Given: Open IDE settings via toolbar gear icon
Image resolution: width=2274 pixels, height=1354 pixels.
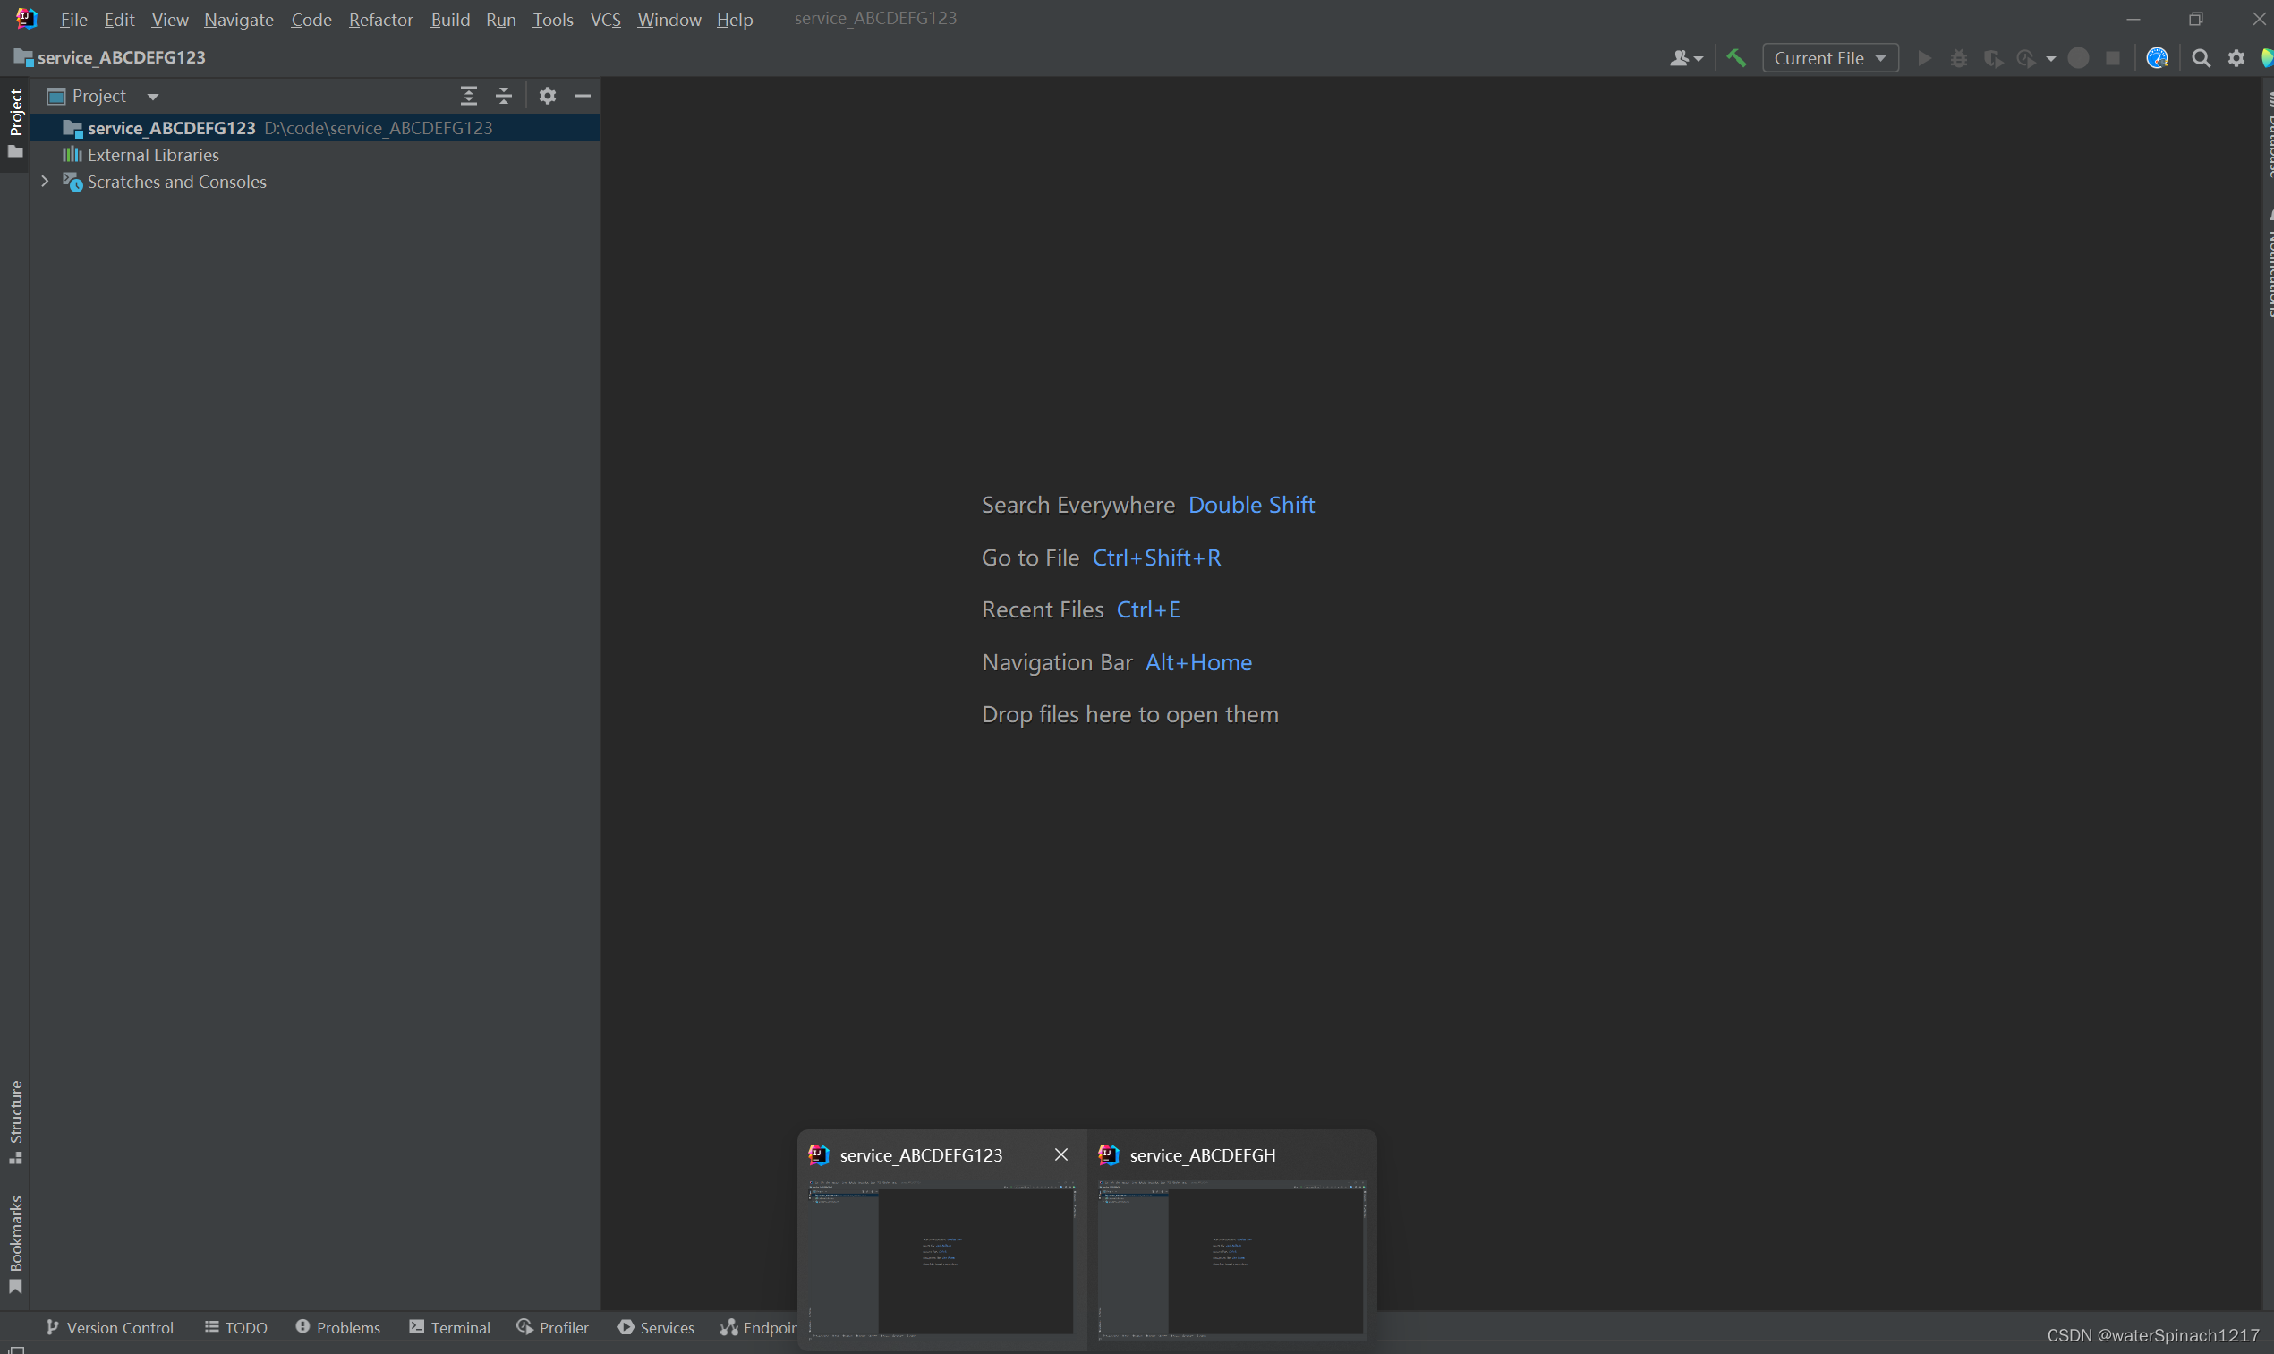Looking at the screenshot, I should [2236, 58].
